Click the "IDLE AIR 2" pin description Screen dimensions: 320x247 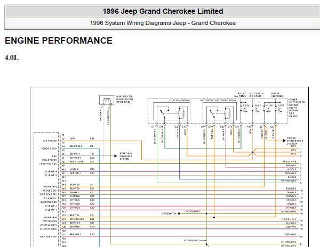51,206
